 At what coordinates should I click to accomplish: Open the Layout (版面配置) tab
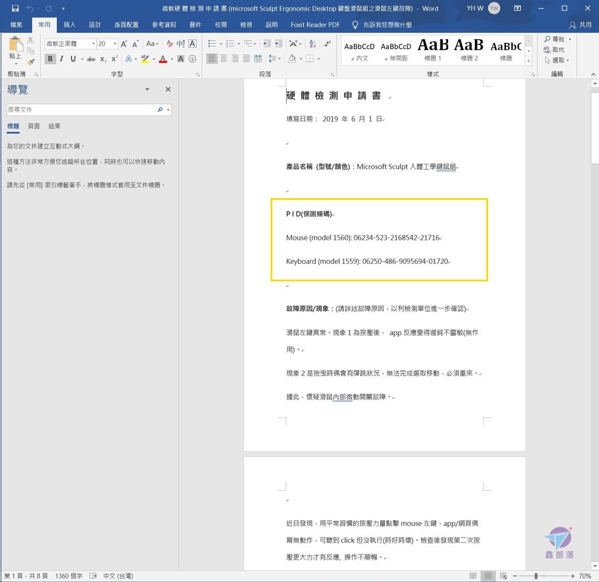pos(126,25)
